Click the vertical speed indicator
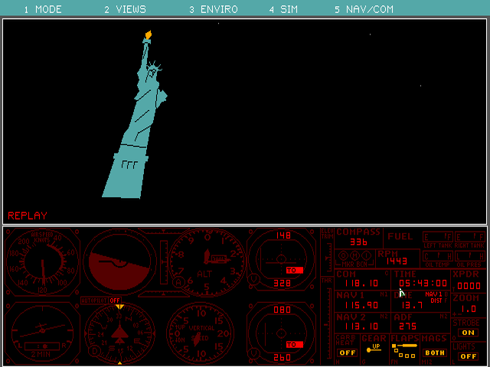The image size is (490, 367). (201, 333)
